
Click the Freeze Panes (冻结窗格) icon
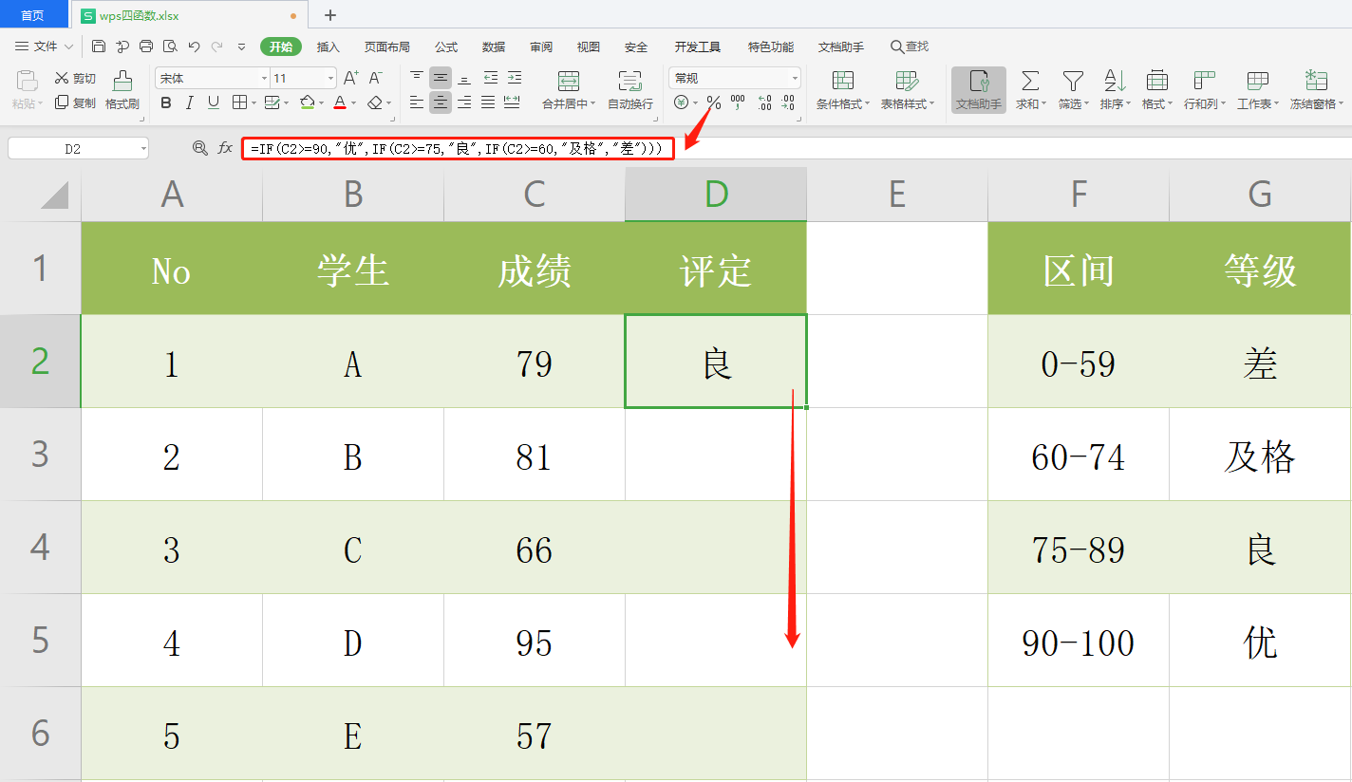(x=1316, y=80)
